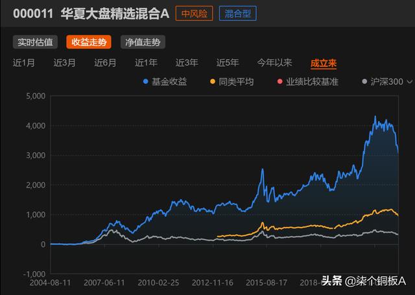415x295 pixels.
Task: Click the 3,000 y-axis label
Action: coord(36,156)
